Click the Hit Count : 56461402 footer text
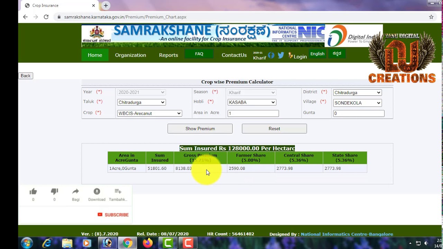Image resolution: width=443 pixels, height=249 pixels. tap(230, 234)
